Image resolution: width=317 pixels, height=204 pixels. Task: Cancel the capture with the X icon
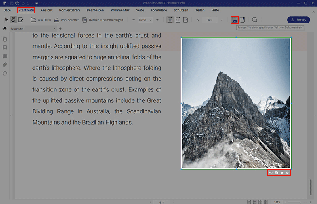coord(282,173)
